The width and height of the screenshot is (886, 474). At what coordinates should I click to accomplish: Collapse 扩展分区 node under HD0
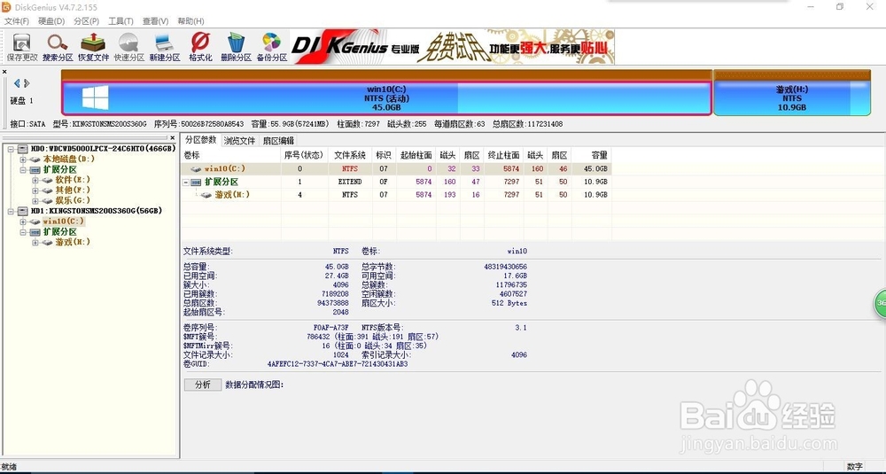tap(23, 169)
